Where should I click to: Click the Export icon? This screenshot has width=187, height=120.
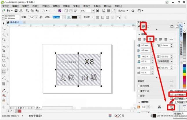[x=71, y=11]
